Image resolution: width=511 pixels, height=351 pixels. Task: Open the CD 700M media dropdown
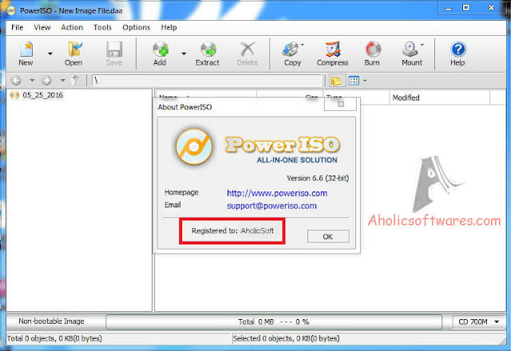coord(479,321)
